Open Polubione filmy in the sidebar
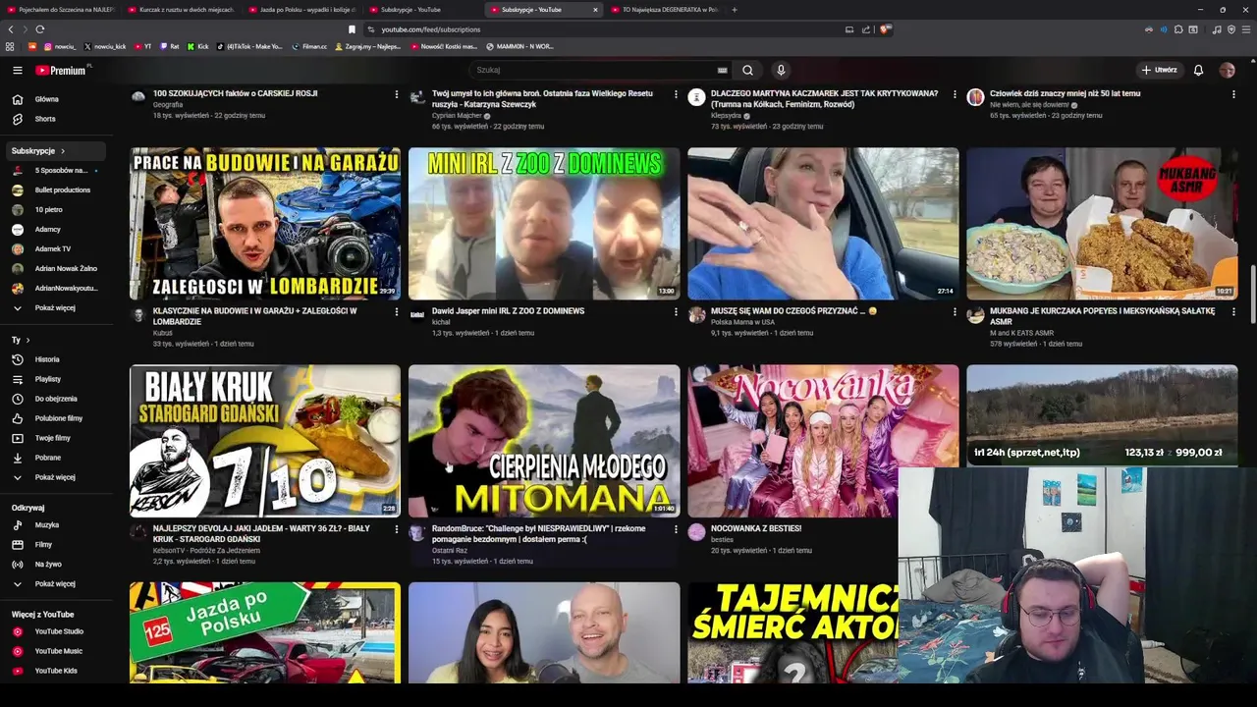 point(54,418)
